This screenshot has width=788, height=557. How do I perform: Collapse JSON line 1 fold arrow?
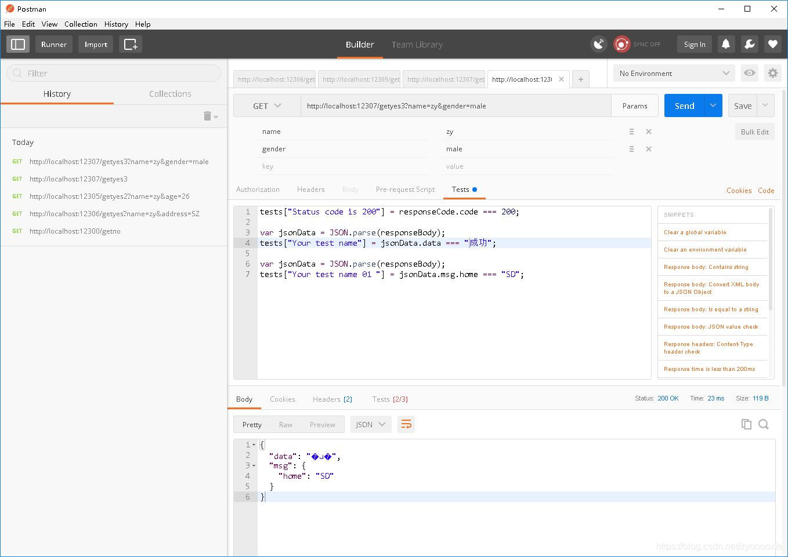point(254,445)
